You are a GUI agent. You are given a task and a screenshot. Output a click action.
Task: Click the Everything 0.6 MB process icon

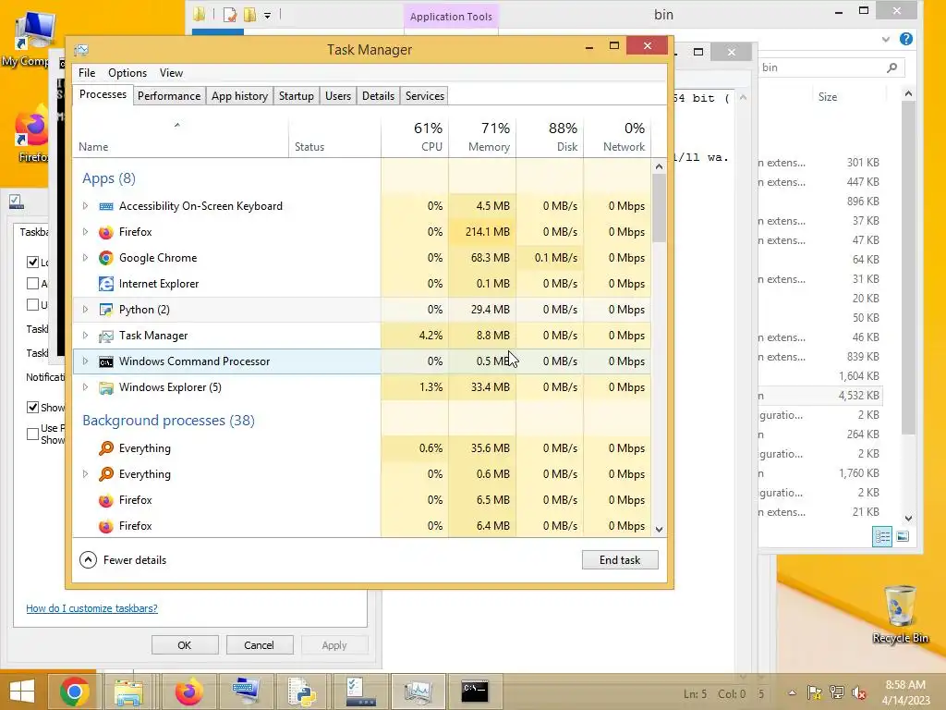(x=106, y=474)
